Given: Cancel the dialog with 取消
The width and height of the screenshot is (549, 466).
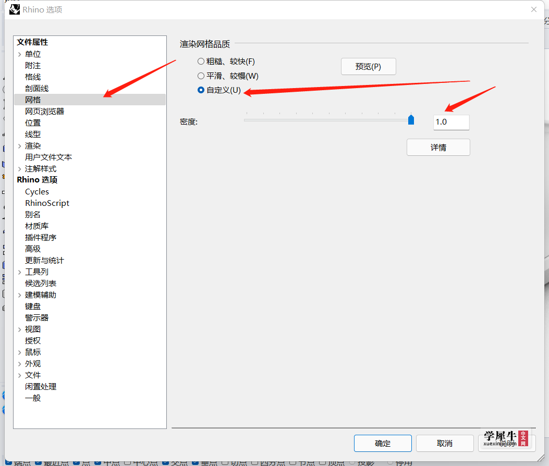Looking at the screenshot, I should (x=445, y=443).
